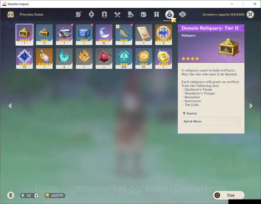Select the four-star golden coin item
The image size is (261, 204).
click(x=164, y=59)
